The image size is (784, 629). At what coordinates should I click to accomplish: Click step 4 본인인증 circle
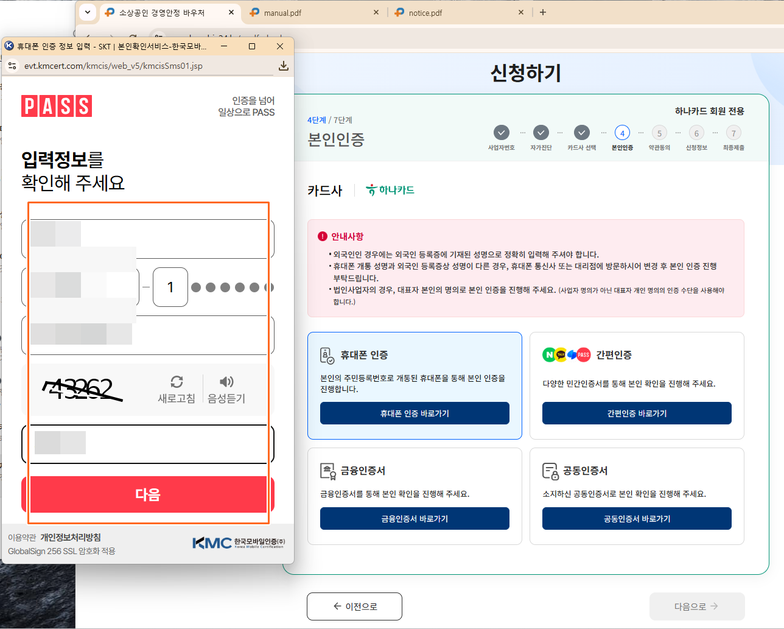pos(622,133)
